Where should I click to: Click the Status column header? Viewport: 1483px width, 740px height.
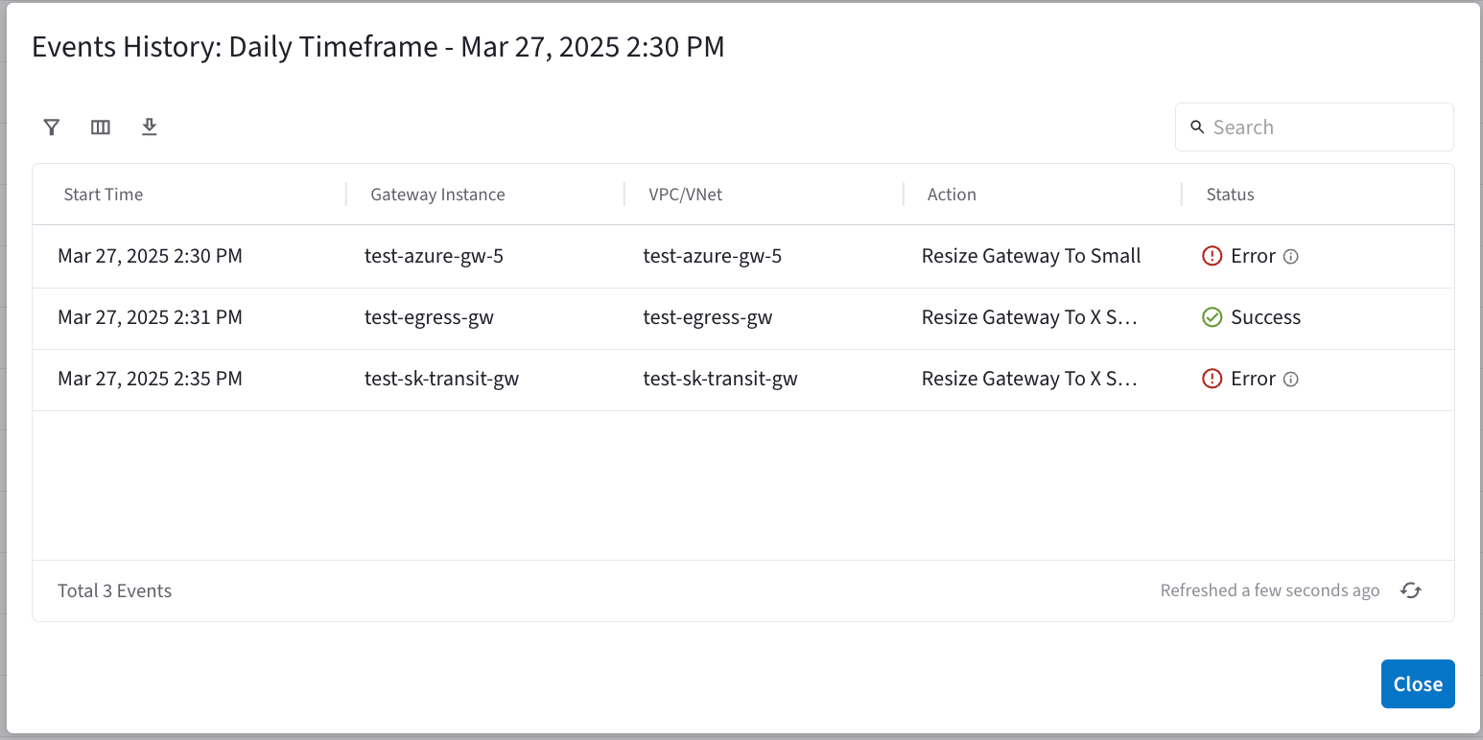pos(1230,195)
